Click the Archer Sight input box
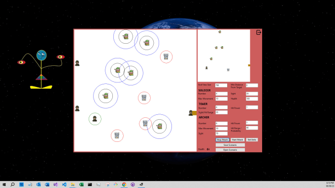 (222, 134)
